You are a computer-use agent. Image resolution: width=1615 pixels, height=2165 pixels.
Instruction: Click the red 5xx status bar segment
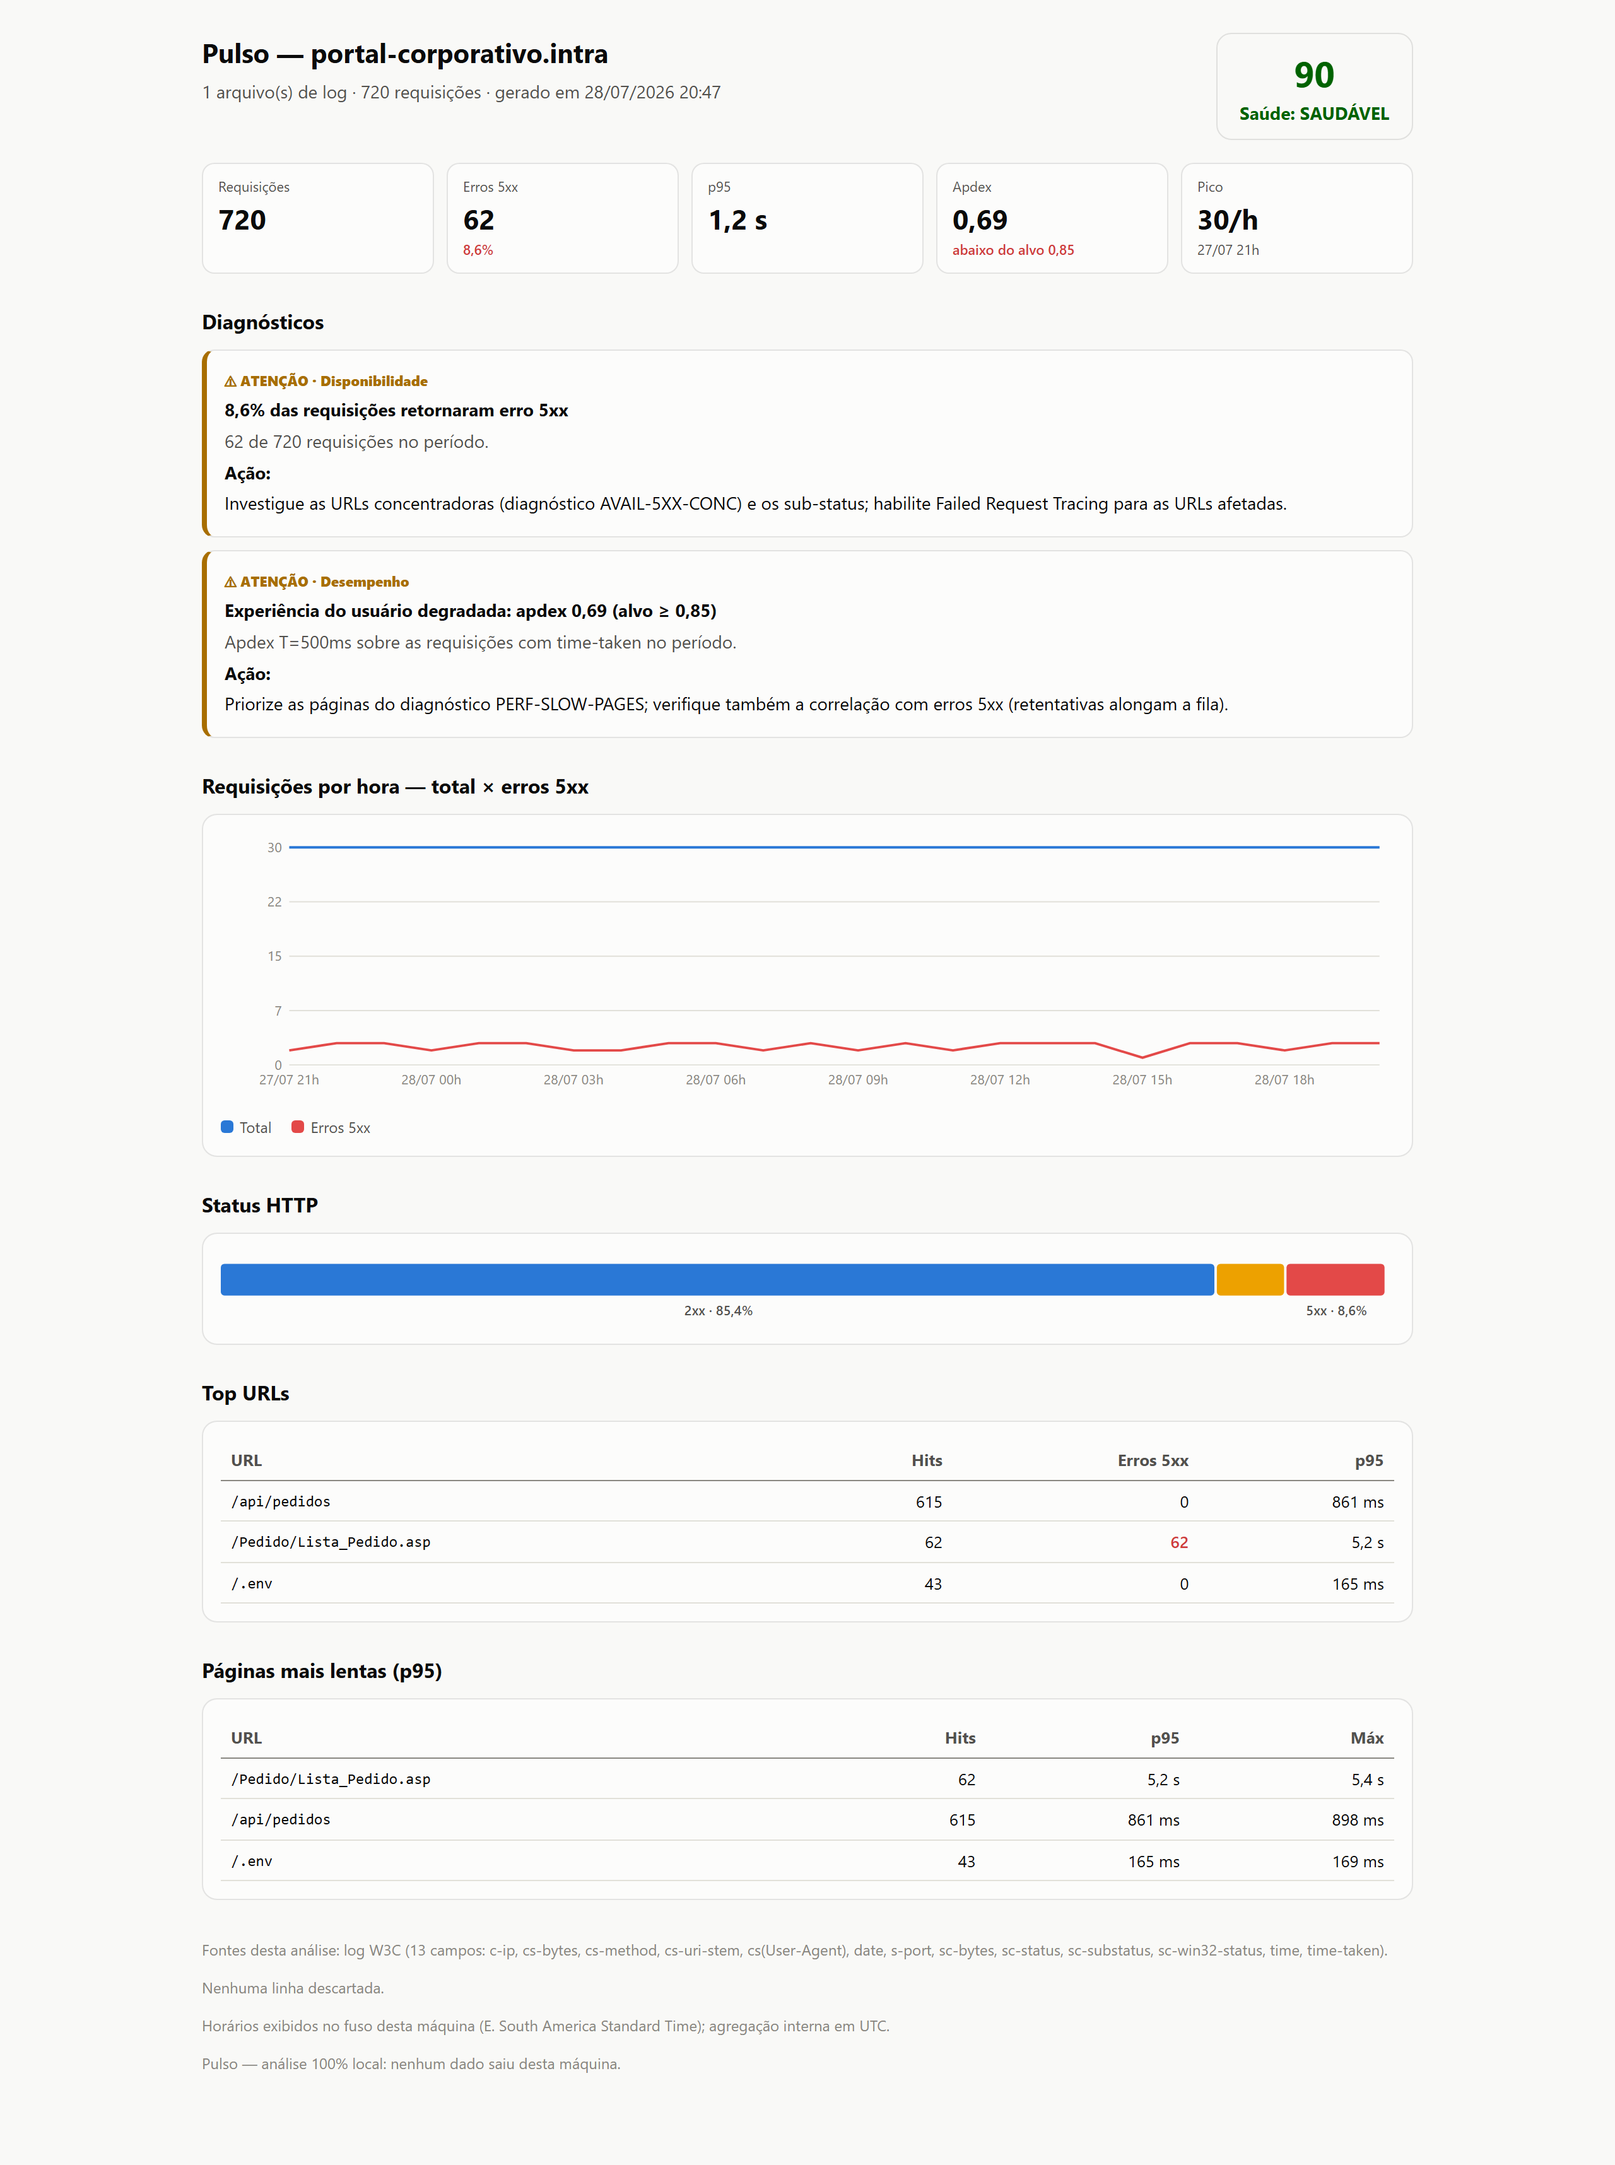click(1334, 1279)
